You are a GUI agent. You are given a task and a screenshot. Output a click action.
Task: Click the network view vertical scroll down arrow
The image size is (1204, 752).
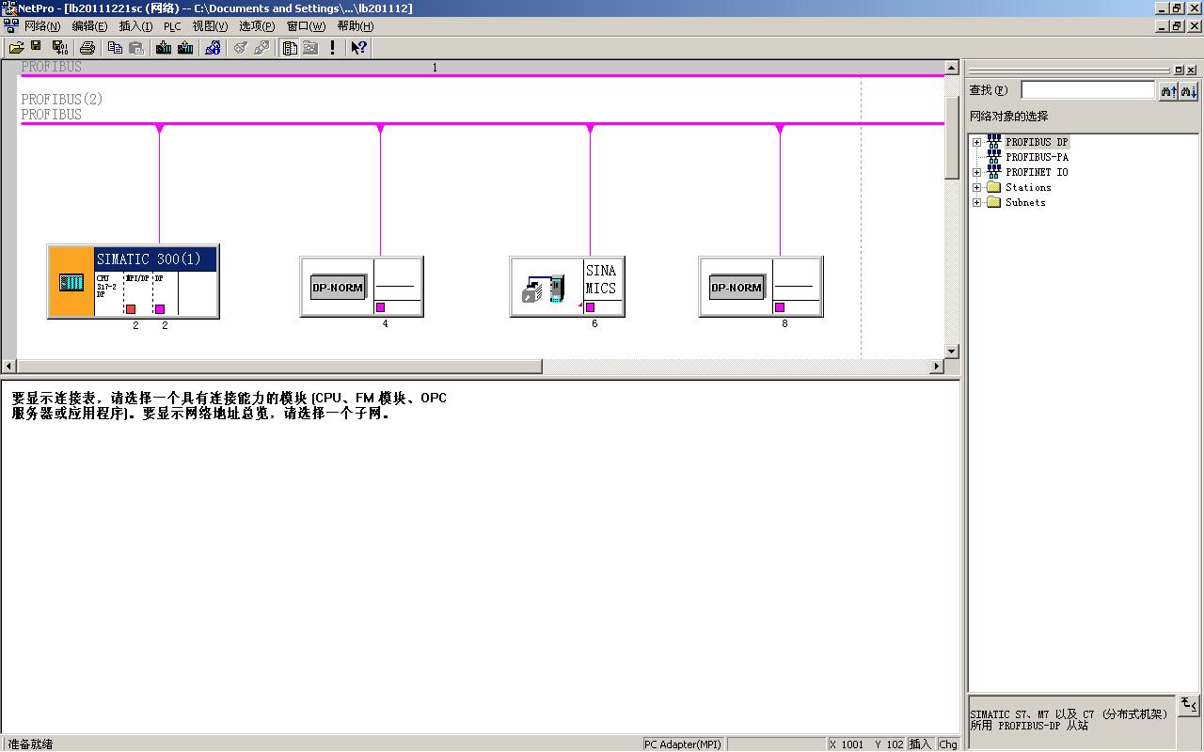tap(952, 351)
